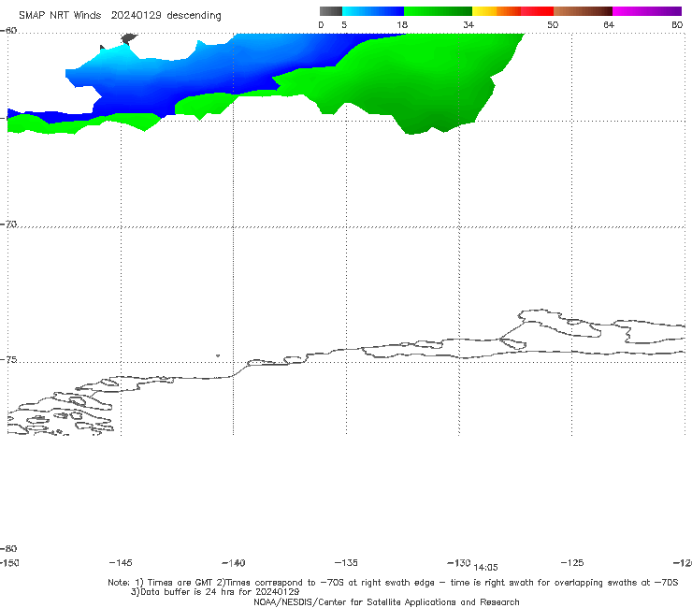Click the longitude label '-130'

459,562
